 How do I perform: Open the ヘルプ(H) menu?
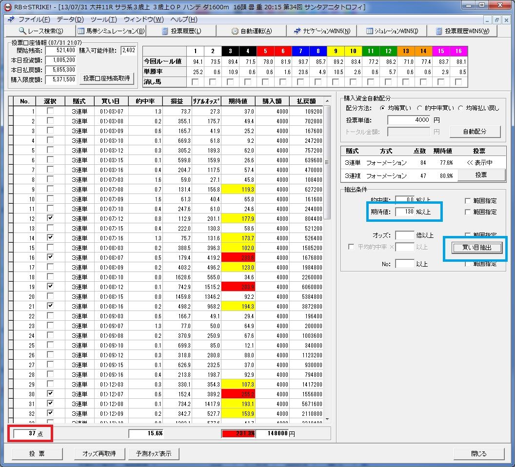pos(184,19)
